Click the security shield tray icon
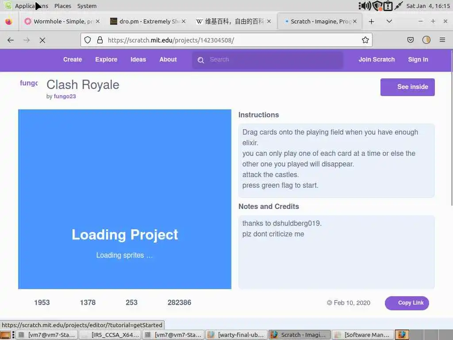Screen dimensions: 453x340 coord(377,6)
